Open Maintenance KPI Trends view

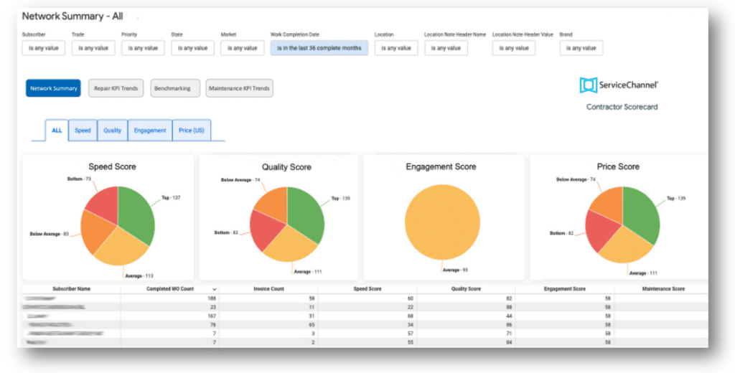pos(239,88)
